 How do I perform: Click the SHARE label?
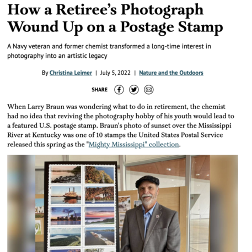pyautogui.click(x=99, y=90)
